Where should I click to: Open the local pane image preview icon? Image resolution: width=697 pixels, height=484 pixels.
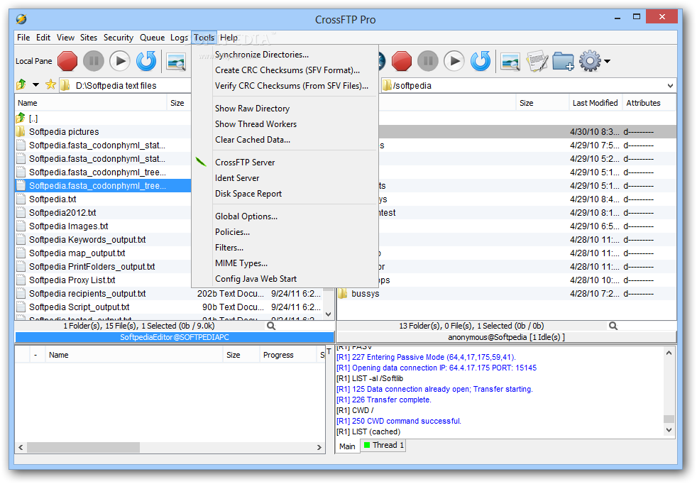click(176, 62)
